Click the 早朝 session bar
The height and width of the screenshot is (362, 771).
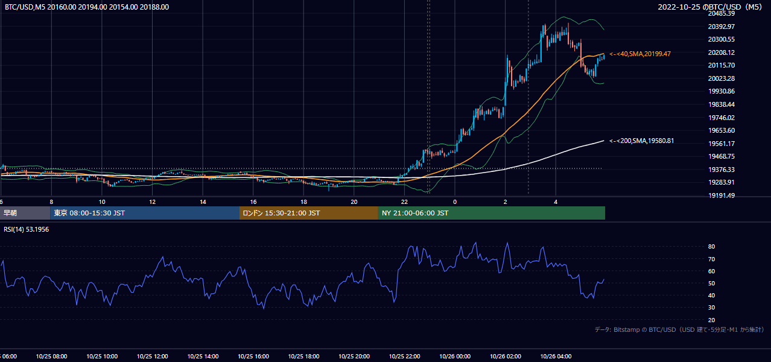[25, 213]
